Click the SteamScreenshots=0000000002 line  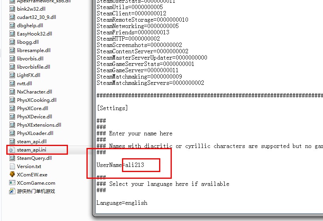139,45
